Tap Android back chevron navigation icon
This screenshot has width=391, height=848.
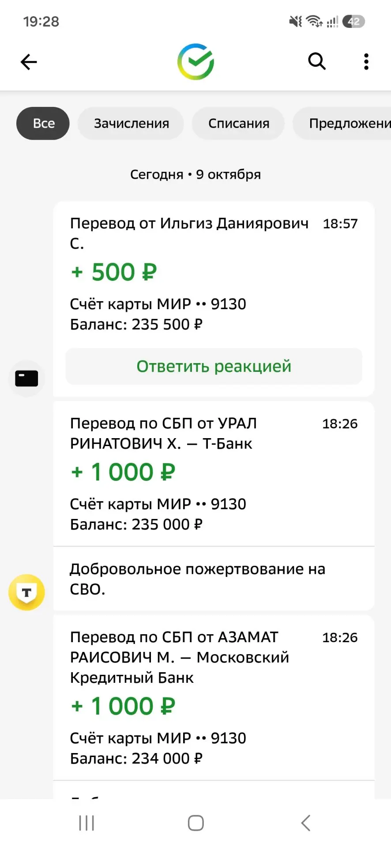tap(305, 823)
